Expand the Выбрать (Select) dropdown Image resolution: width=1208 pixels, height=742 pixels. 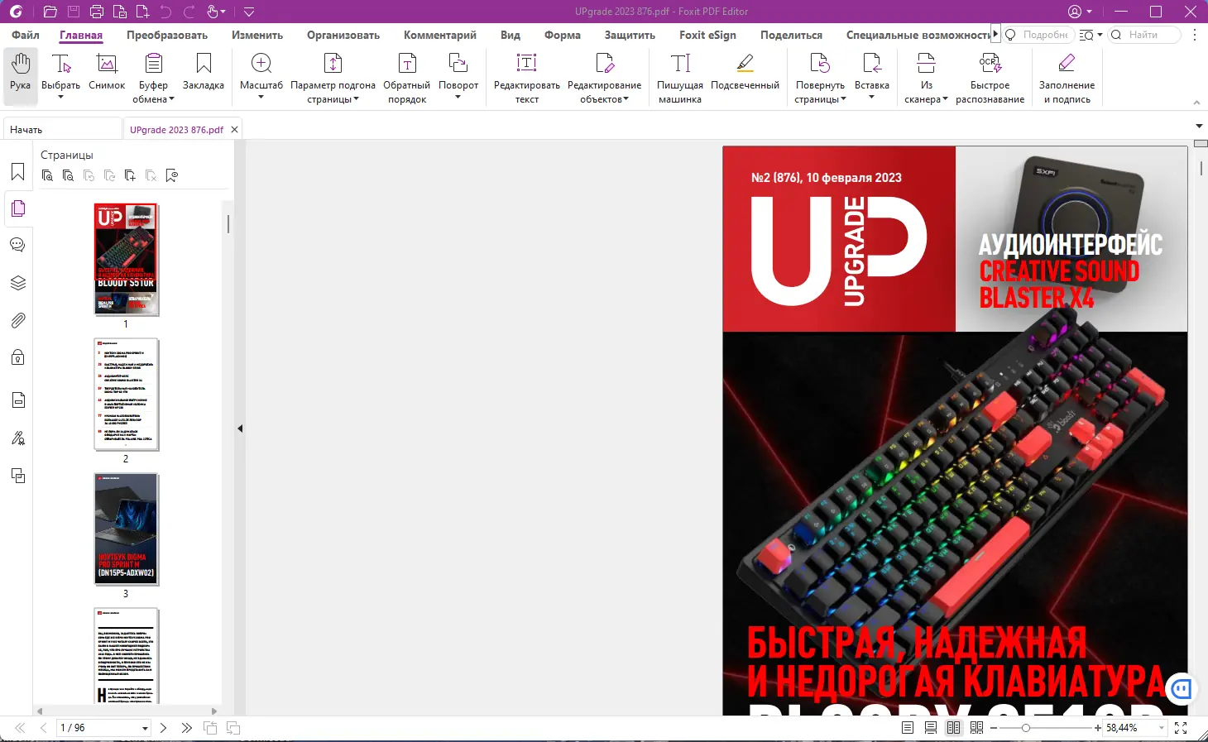[60, 98]
